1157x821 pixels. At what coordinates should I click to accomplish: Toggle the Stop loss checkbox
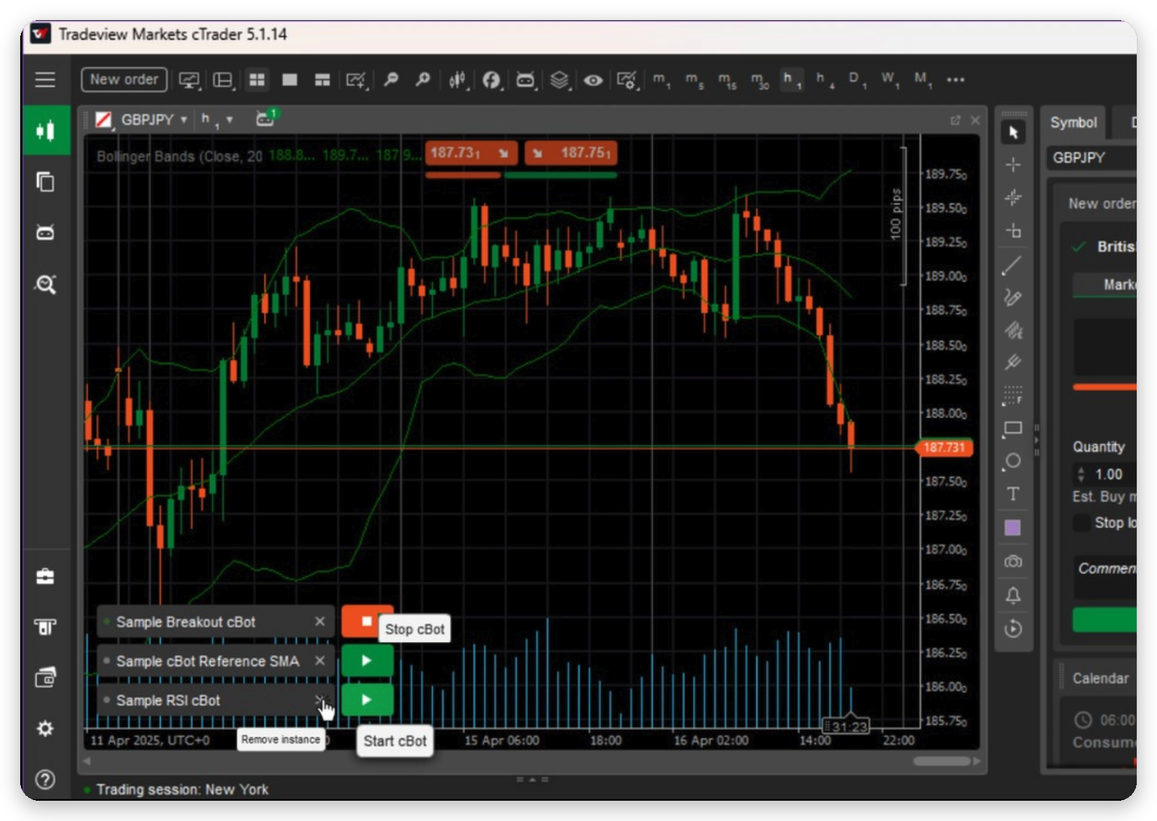(x=1082, y=523)
